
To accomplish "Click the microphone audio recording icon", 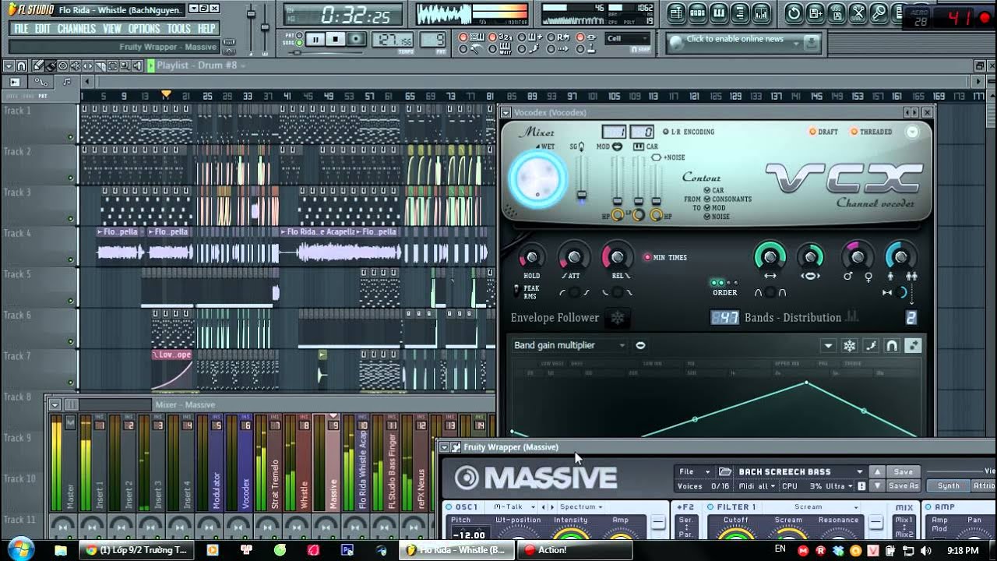I will point(879,13).
